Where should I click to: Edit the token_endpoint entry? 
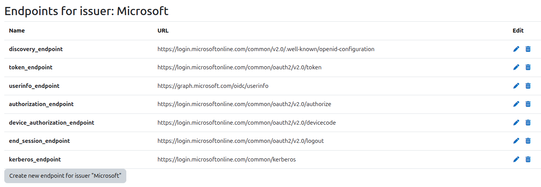pos(516,67)
